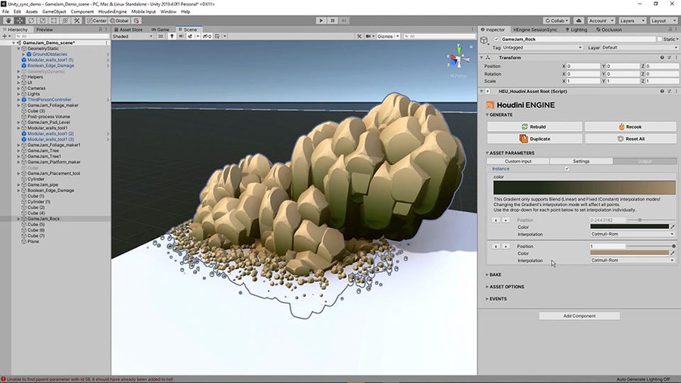
Task: Open the cloud Services icon
Action: click(x=579, y=20)
